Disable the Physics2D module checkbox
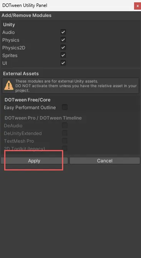This screenshot has height=258, width=141. 63,47
